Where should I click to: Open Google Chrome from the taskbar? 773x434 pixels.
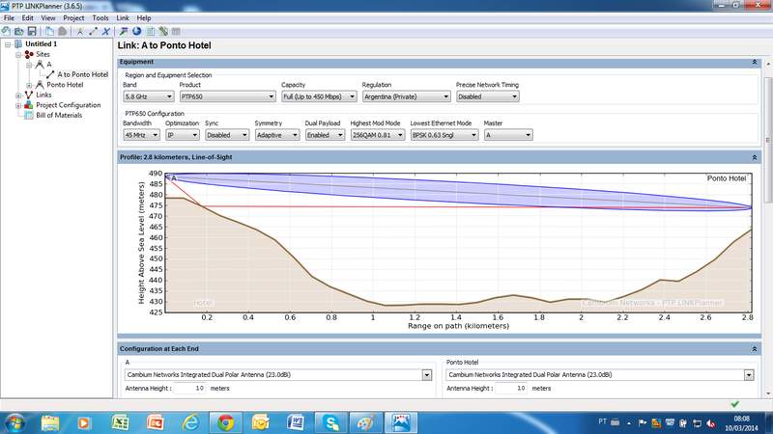pyautogui.click(x=224, y=421)
